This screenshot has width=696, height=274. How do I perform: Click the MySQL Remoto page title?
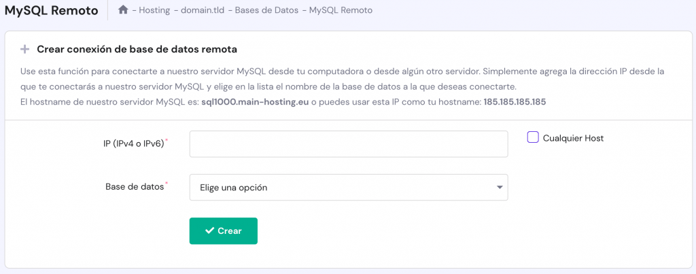pos(51,11)
